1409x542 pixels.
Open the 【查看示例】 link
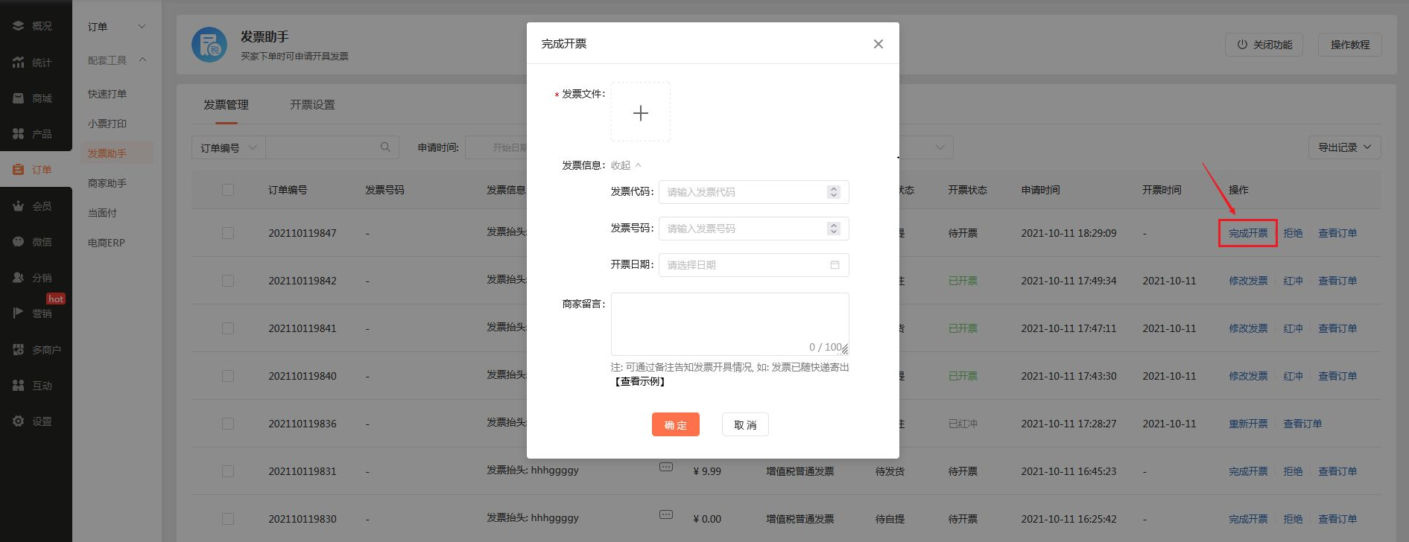click(640, 382)
